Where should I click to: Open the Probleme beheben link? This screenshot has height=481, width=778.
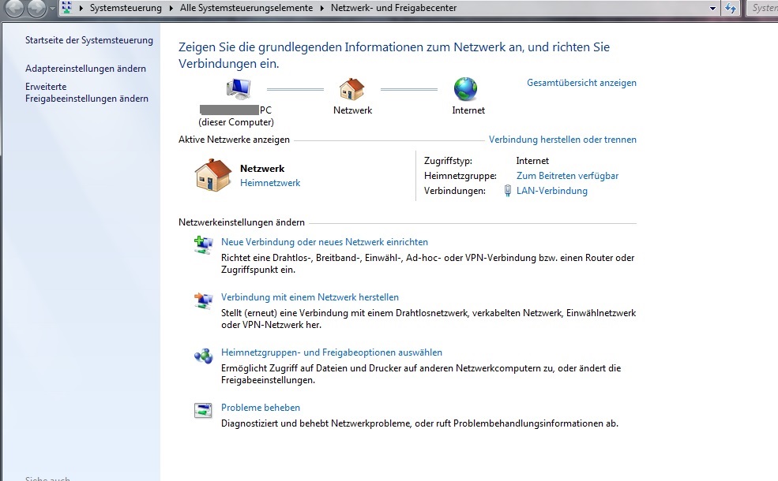point(261,408)
